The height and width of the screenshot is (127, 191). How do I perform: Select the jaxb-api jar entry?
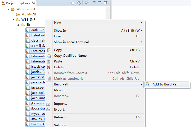(35, 93)
